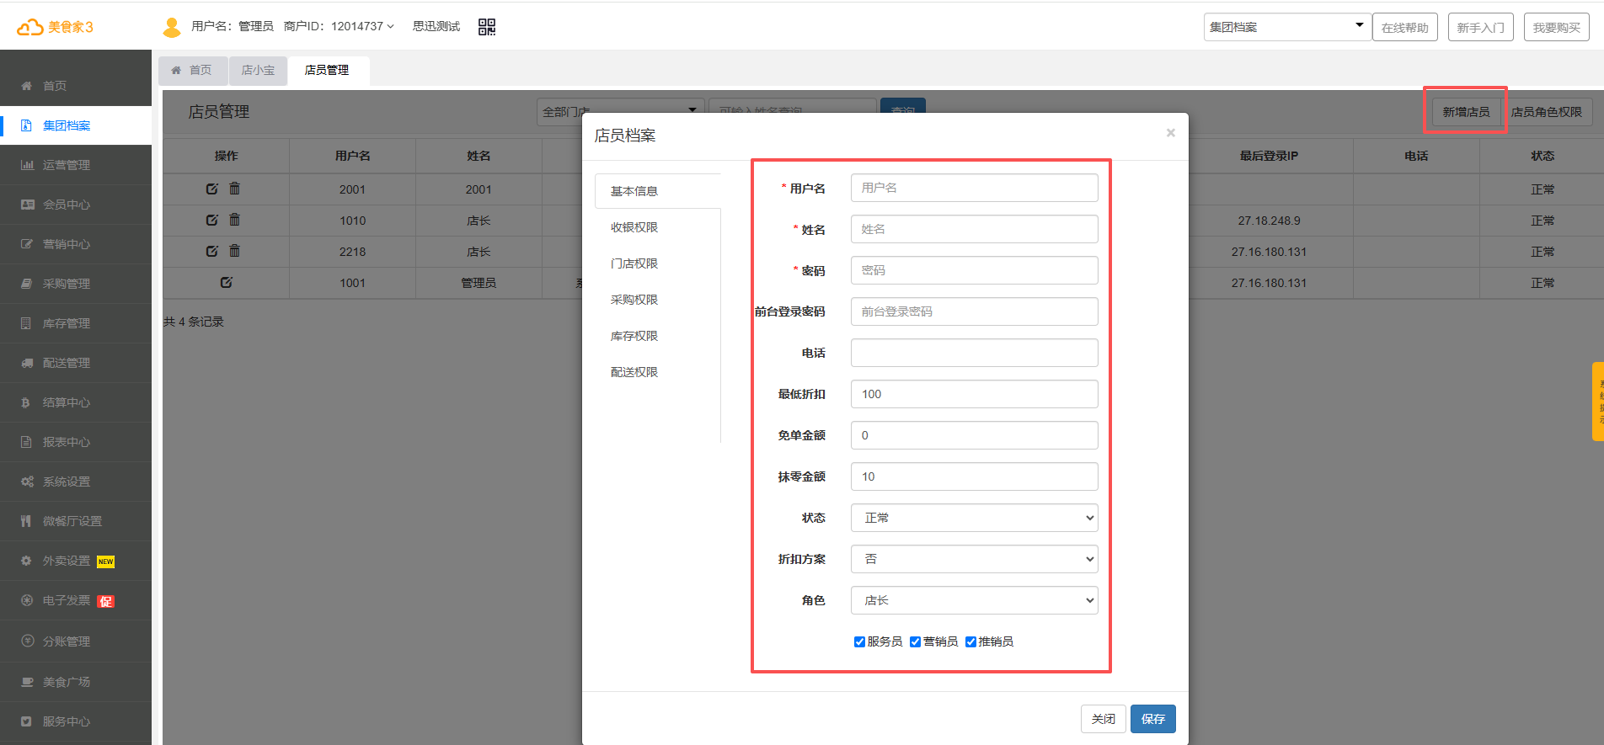Image resolution: width=1604 pixels, height=745 pixels.
Task: Click delete trash icon for user 1010
Action: (235, 220)
